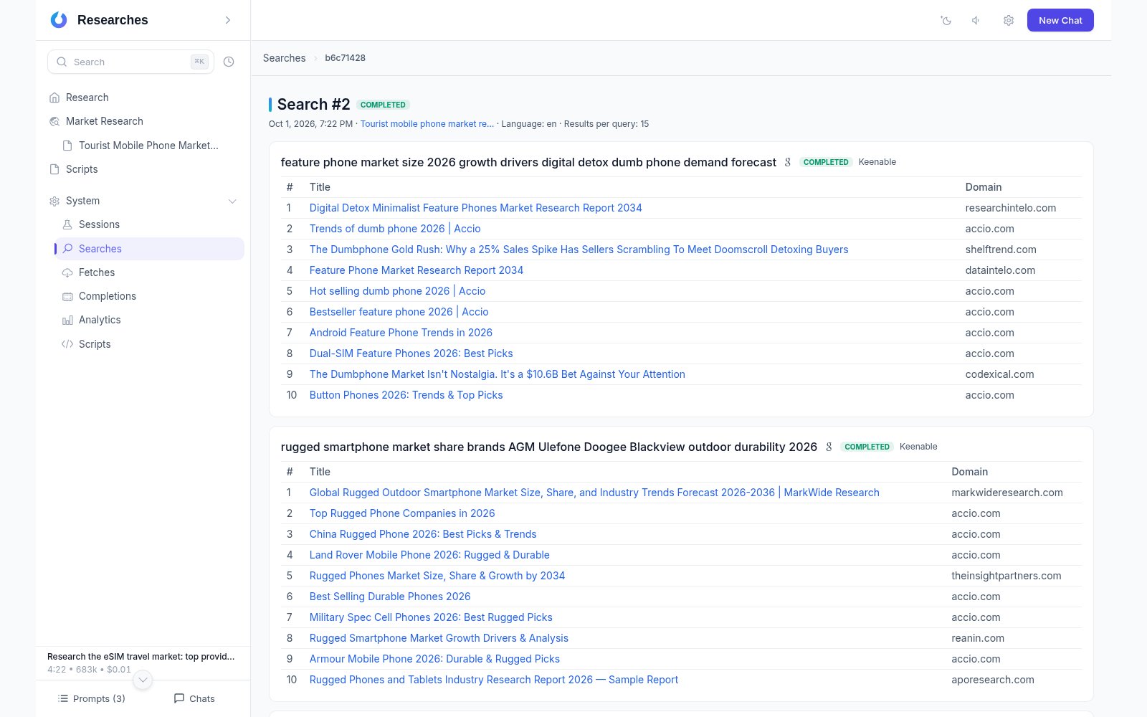Image resolution: width=1147 pixels, height=717 pixels.
Task: Select Searches in the sidebar
Action: pyautogui.click(x=149, y=249)
